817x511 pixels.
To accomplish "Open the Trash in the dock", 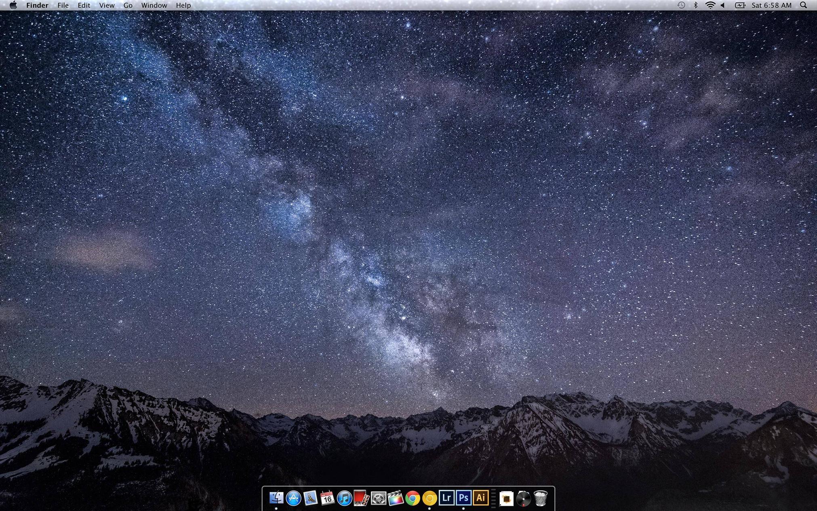I will (541, 498).
